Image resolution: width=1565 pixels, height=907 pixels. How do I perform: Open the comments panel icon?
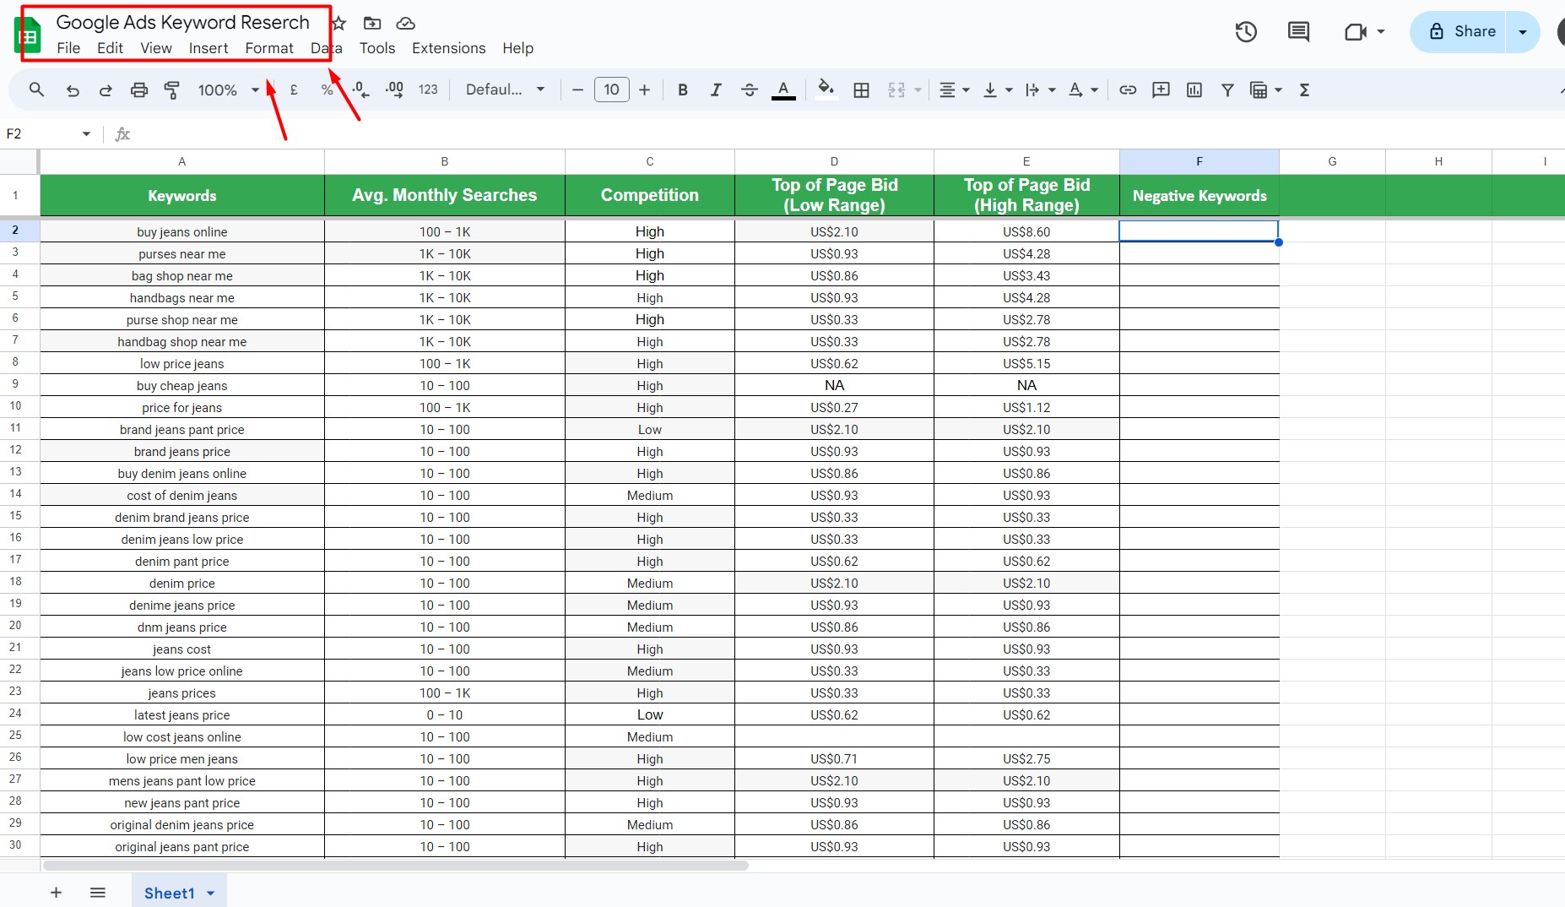tap(1298, 32)
